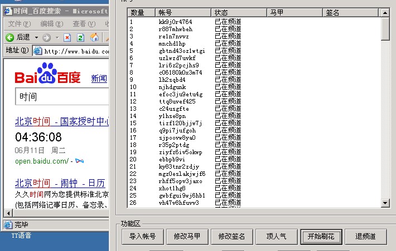Viewport: 396px width, 251px height.
Task: Click the account list scroll-up arrow
Action: 385,13
